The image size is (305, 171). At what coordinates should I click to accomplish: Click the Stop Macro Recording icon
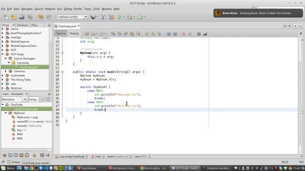pyautogui.click(x=190, y=34)
